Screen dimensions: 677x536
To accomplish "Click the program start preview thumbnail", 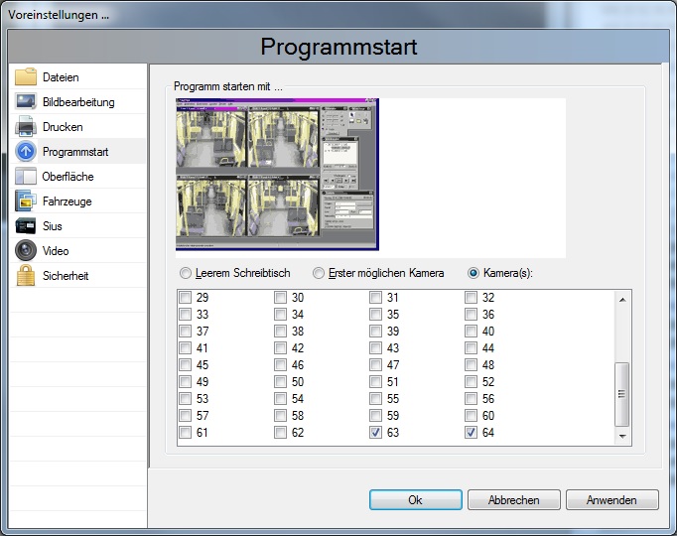I will (x=277, y=175).
